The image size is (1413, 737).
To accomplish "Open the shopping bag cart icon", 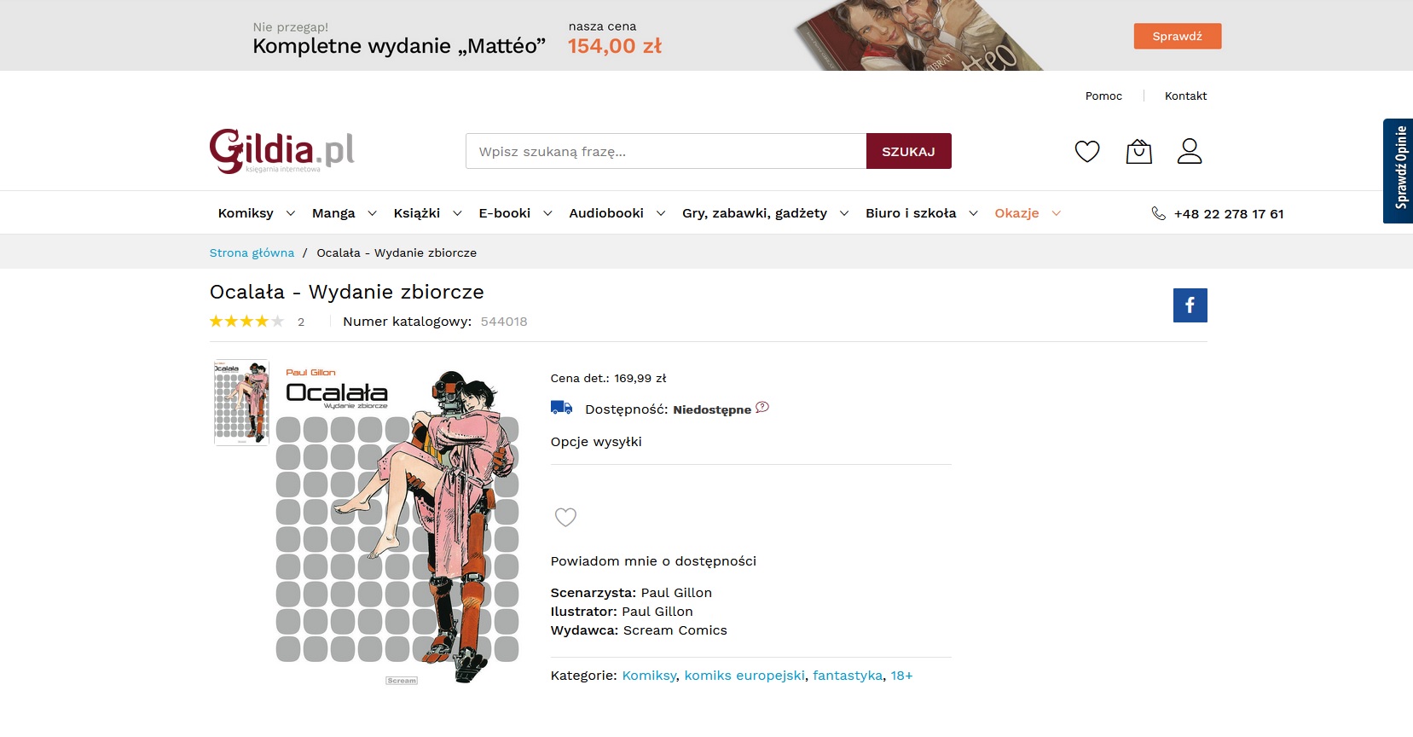I will coord(1139,152).
